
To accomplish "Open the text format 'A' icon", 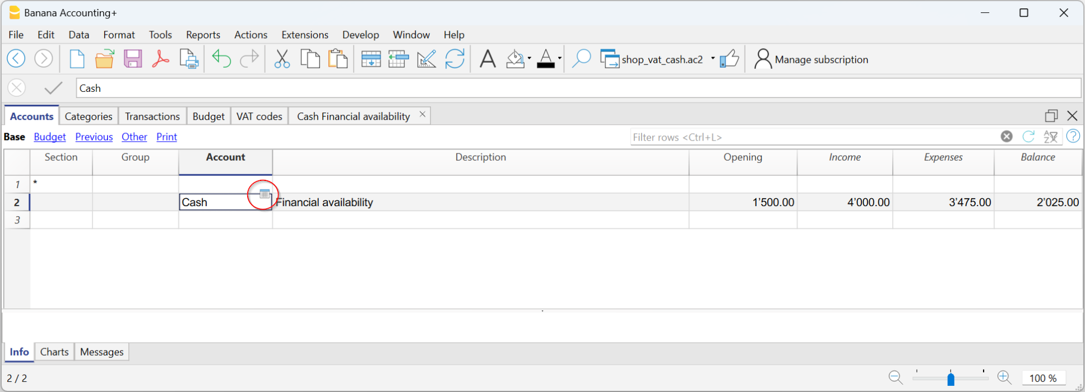I will tap(488, 58).
